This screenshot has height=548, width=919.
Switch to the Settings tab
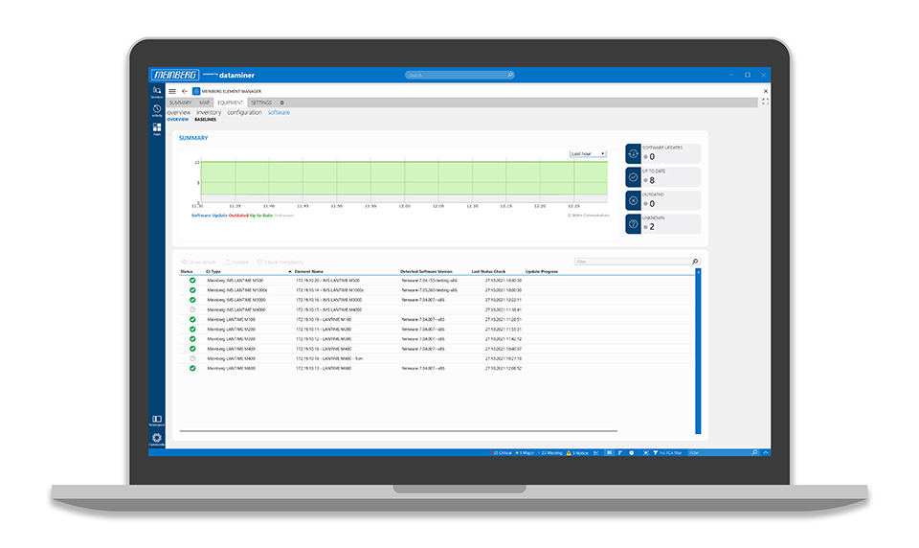[x=260, y=103]
